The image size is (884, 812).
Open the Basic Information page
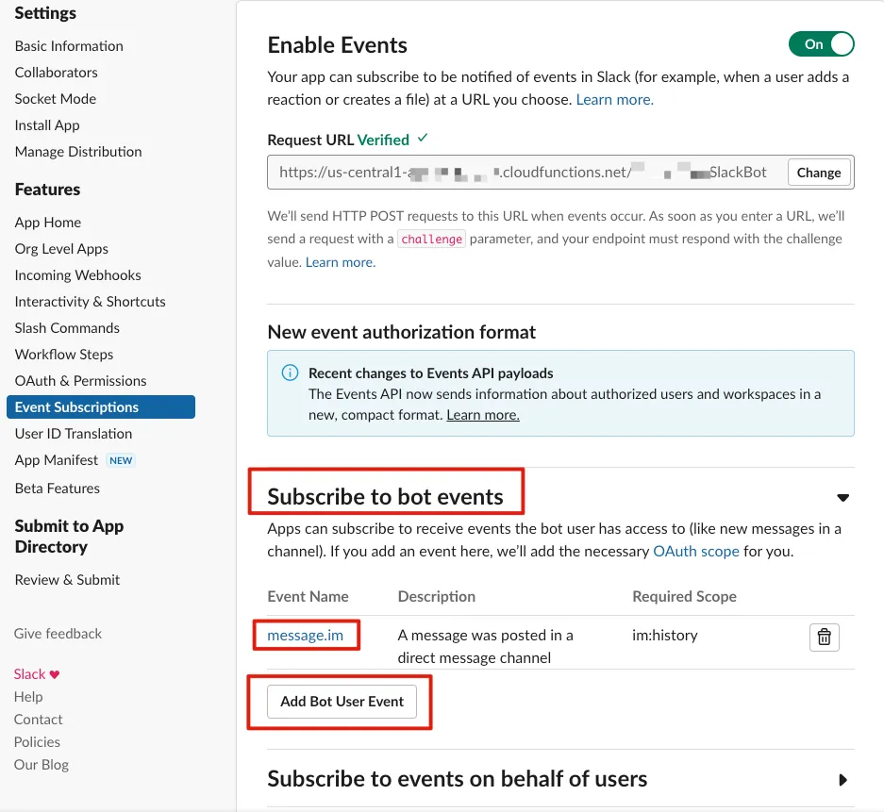click(x=69, y=46)
